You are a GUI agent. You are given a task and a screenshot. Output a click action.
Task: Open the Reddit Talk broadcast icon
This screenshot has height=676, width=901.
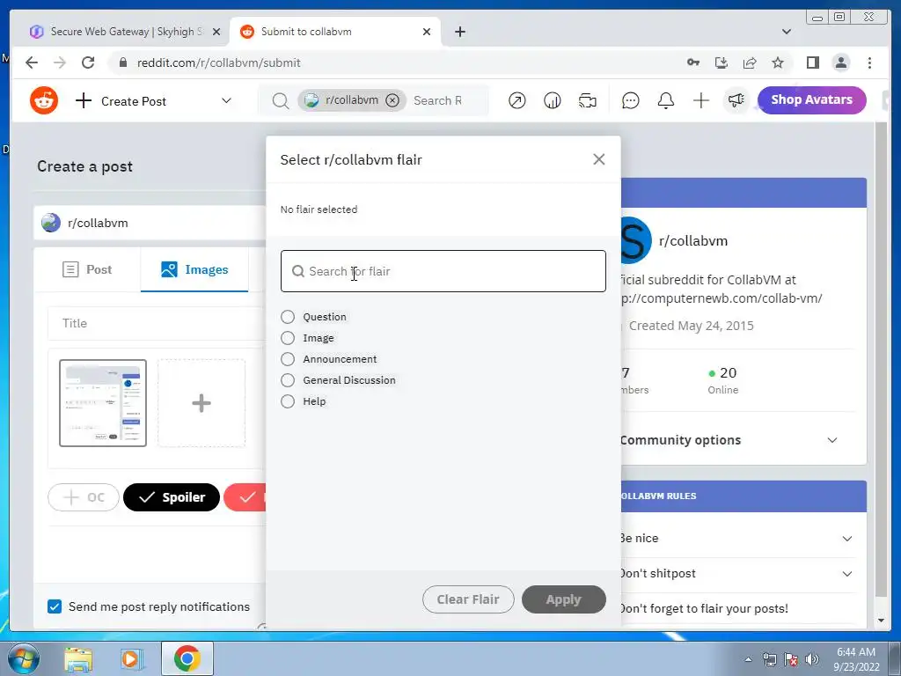pyautogui.click(x=587, y=100)
